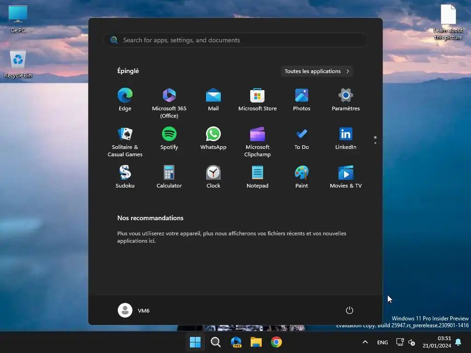
Task: Open Spotify from pinned apps
Action: pyautogui.click(x=169, y=138)
